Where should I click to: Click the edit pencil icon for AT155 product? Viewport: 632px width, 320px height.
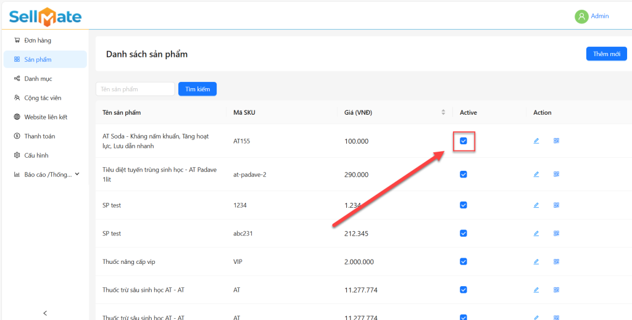tap(536, 141)
